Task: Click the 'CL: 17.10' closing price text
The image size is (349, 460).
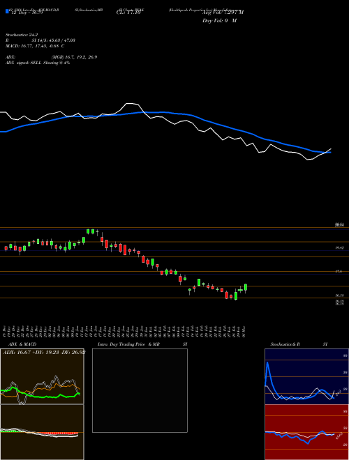Action: (x=128, y=13)
